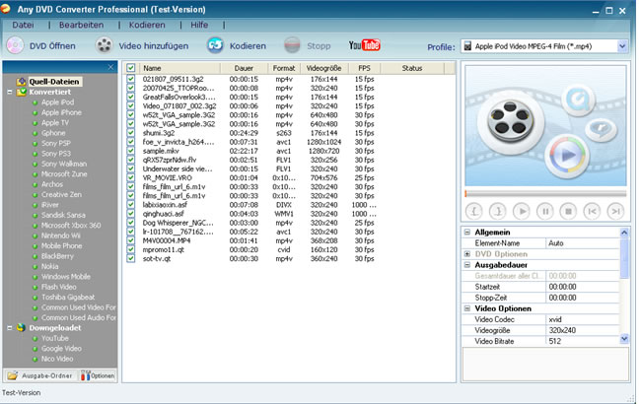Uncheck the shumi.3g2 file checkbox
The width and height of the screenshot is (641, 404).
coord(131,133)
